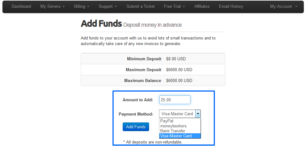This screenshot has height=146, width=305.
Task: Expand the My Servers menu
Action: 52,7
